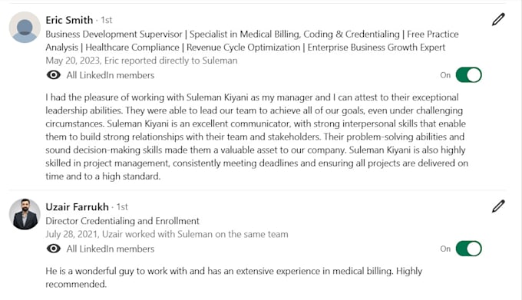Click the eye icon under Uzair Farrukh's entry

pyautogui.click(x=53, y=249)
